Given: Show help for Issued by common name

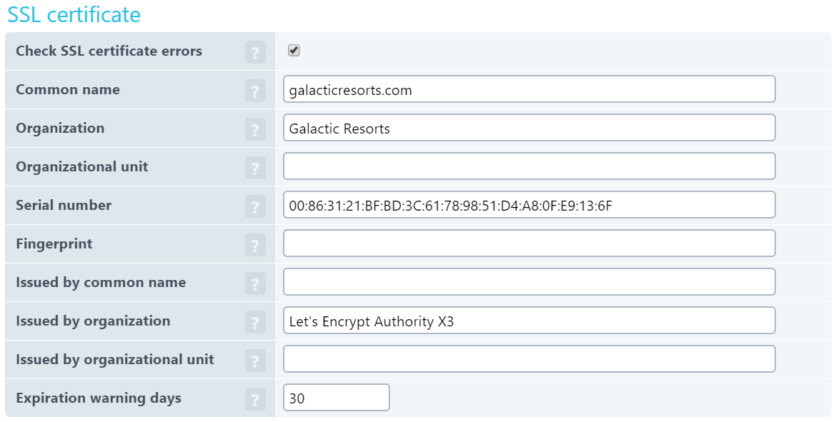Looking at the screenshot, I should pyautogui.click(x=255, y=283).
